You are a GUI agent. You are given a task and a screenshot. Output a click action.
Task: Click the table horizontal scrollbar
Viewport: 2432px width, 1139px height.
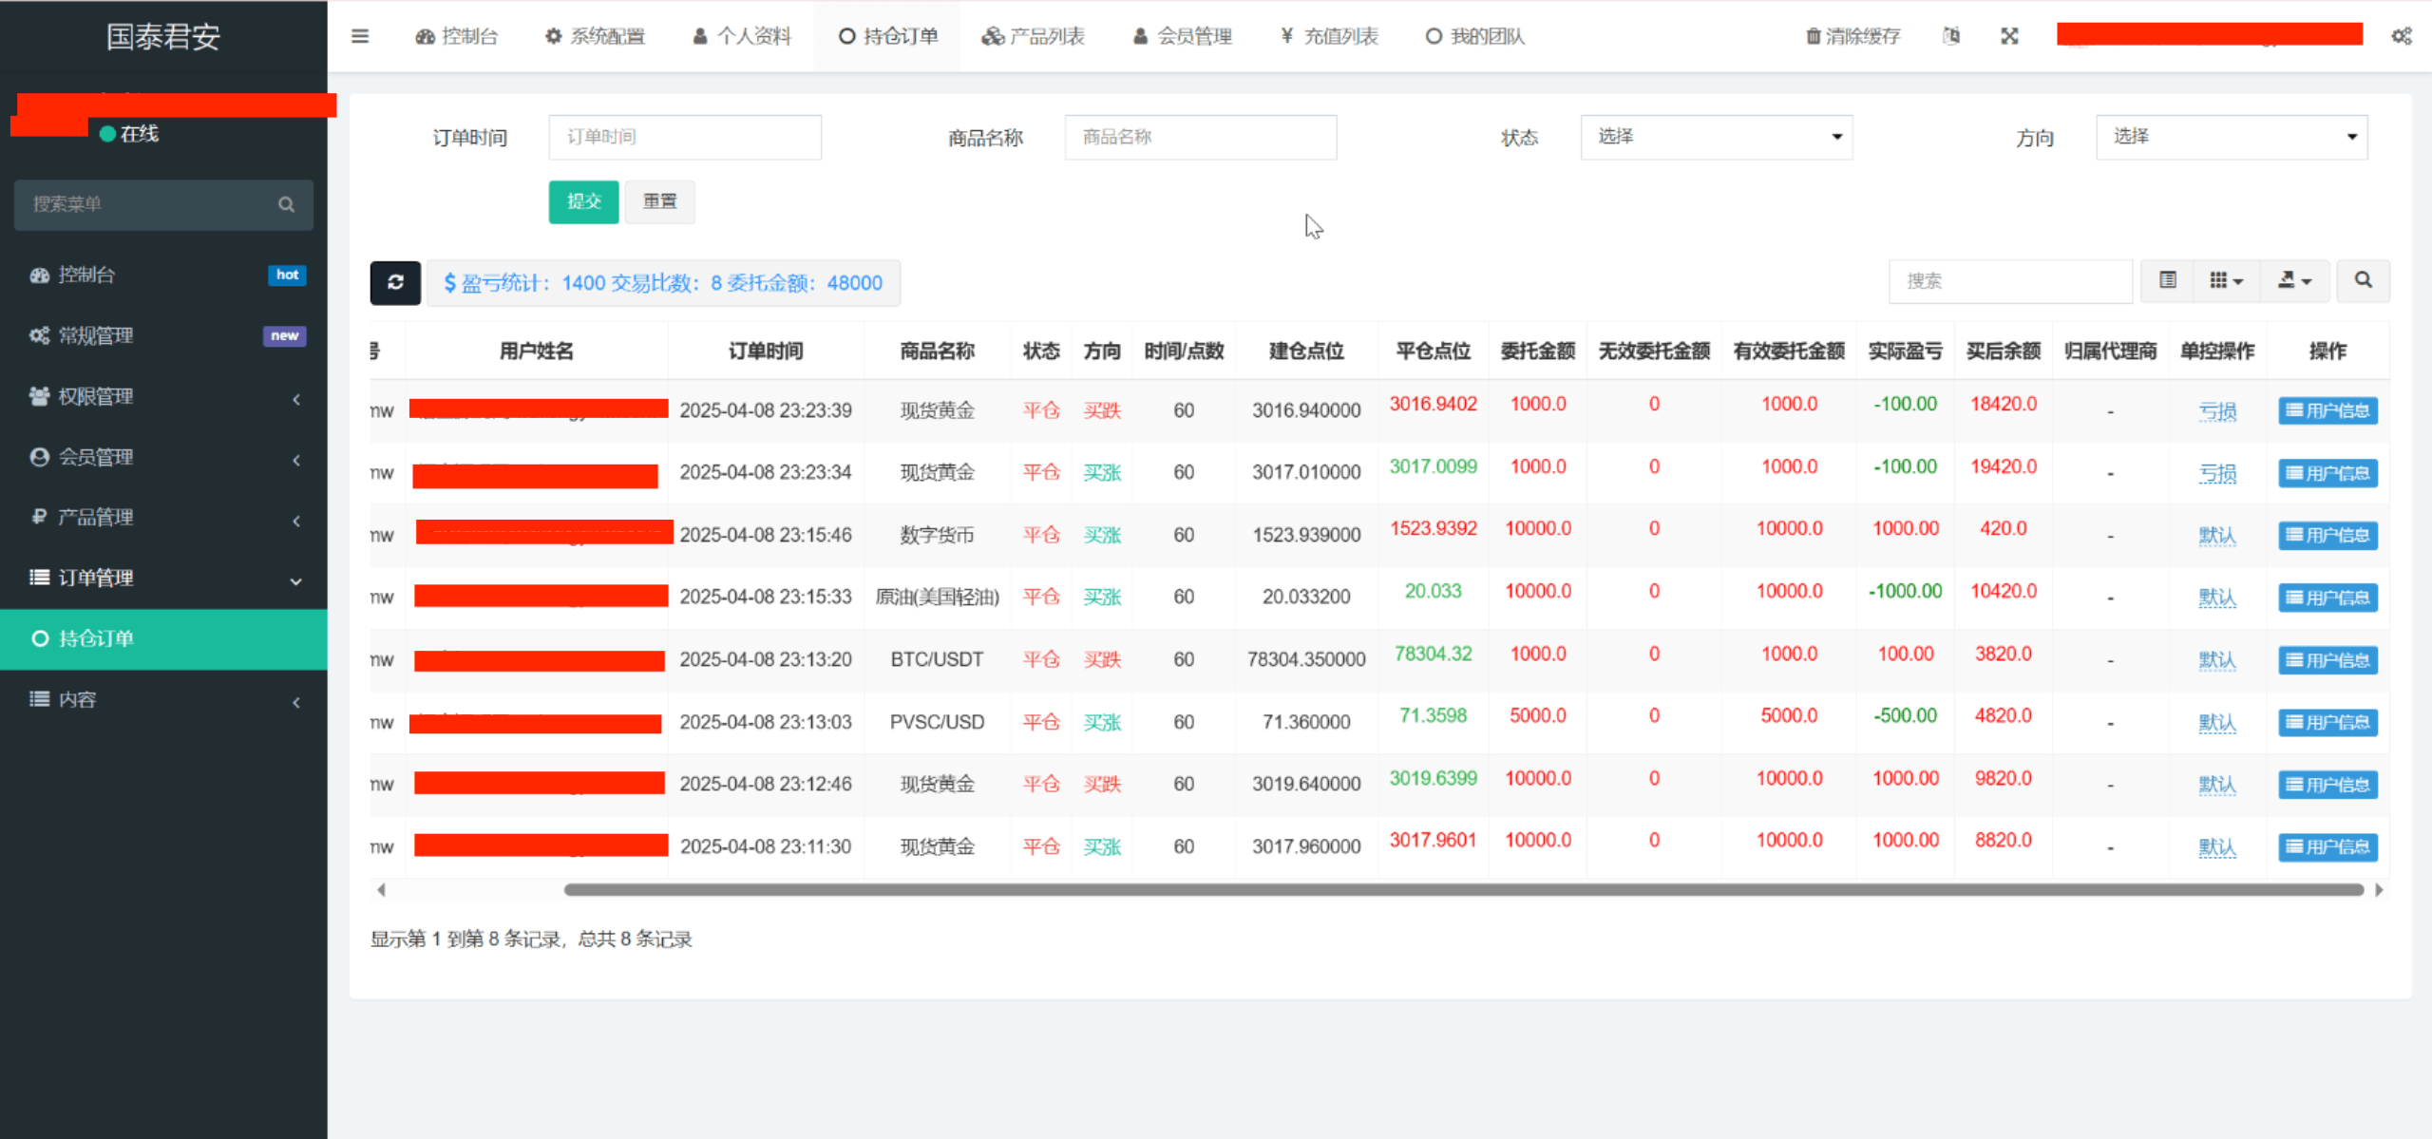pos(1463,890)
